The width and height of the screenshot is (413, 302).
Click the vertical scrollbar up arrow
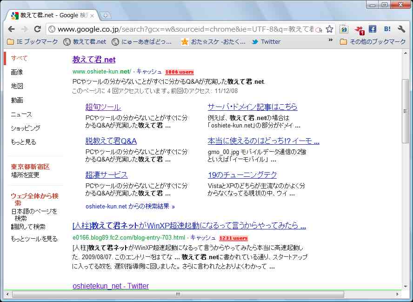pyautogui.click(x=406, y=53)
